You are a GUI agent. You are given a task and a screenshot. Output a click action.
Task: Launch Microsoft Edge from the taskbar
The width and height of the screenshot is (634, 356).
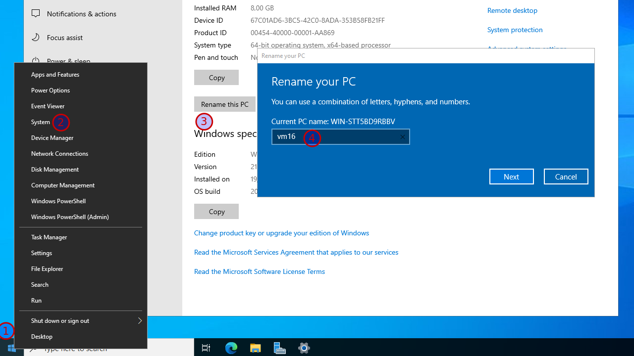click(x=231, y=348)
